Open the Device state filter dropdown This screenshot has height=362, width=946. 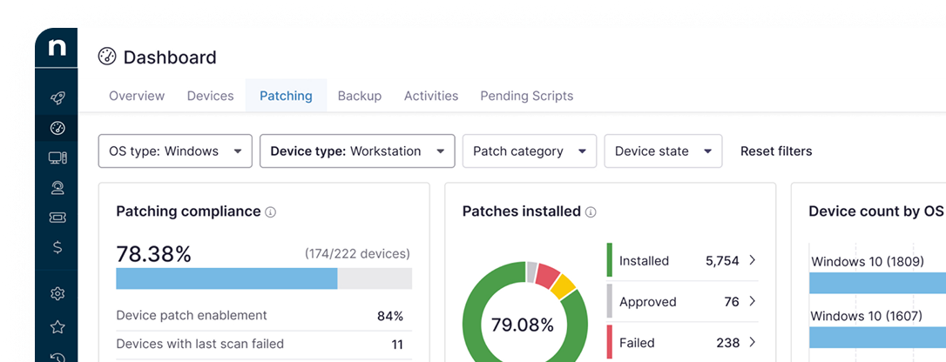click(x=663, y=151)
